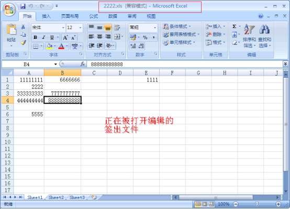Switch to the Sheet2 worksheet tab
Screen dimensions: 290x209
(56, 197)
